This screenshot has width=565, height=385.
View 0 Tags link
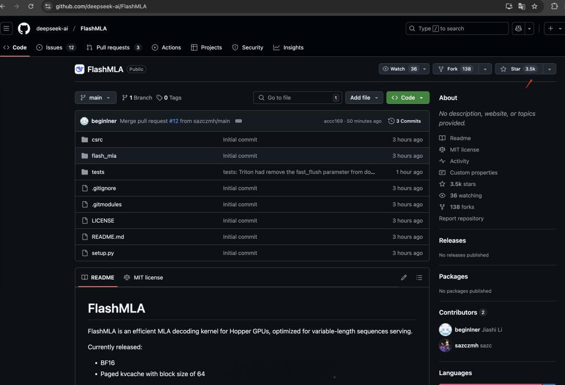(x=169, y=98)
